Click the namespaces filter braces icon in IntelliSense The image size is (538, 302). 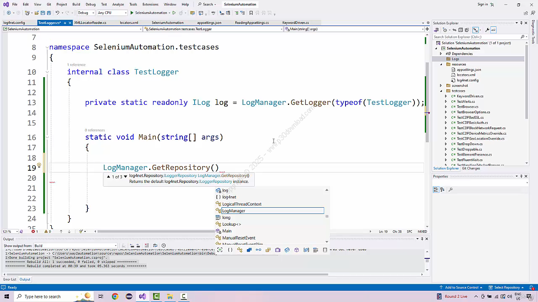pyautogui.click(x=230, y=250)
